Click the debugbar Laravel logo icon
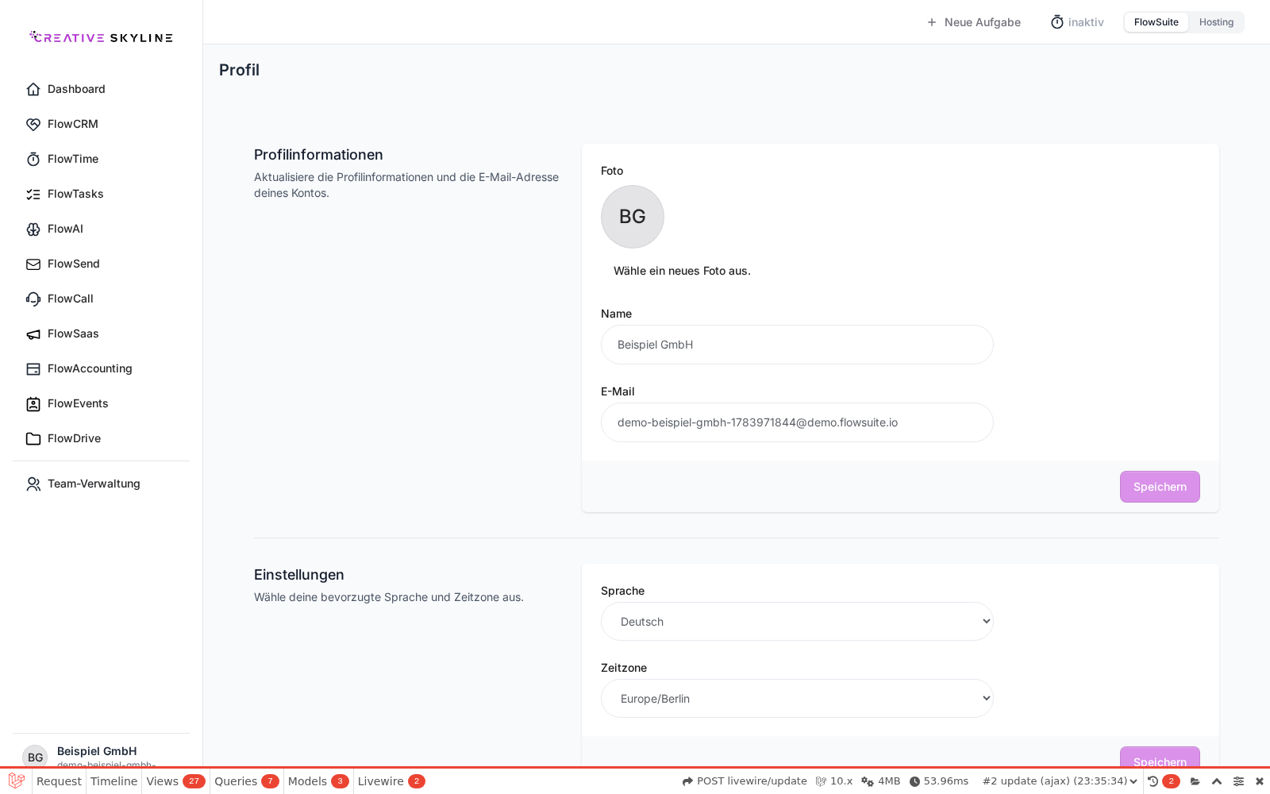Screen dimensions: 1270x794 tap(16, 781)
